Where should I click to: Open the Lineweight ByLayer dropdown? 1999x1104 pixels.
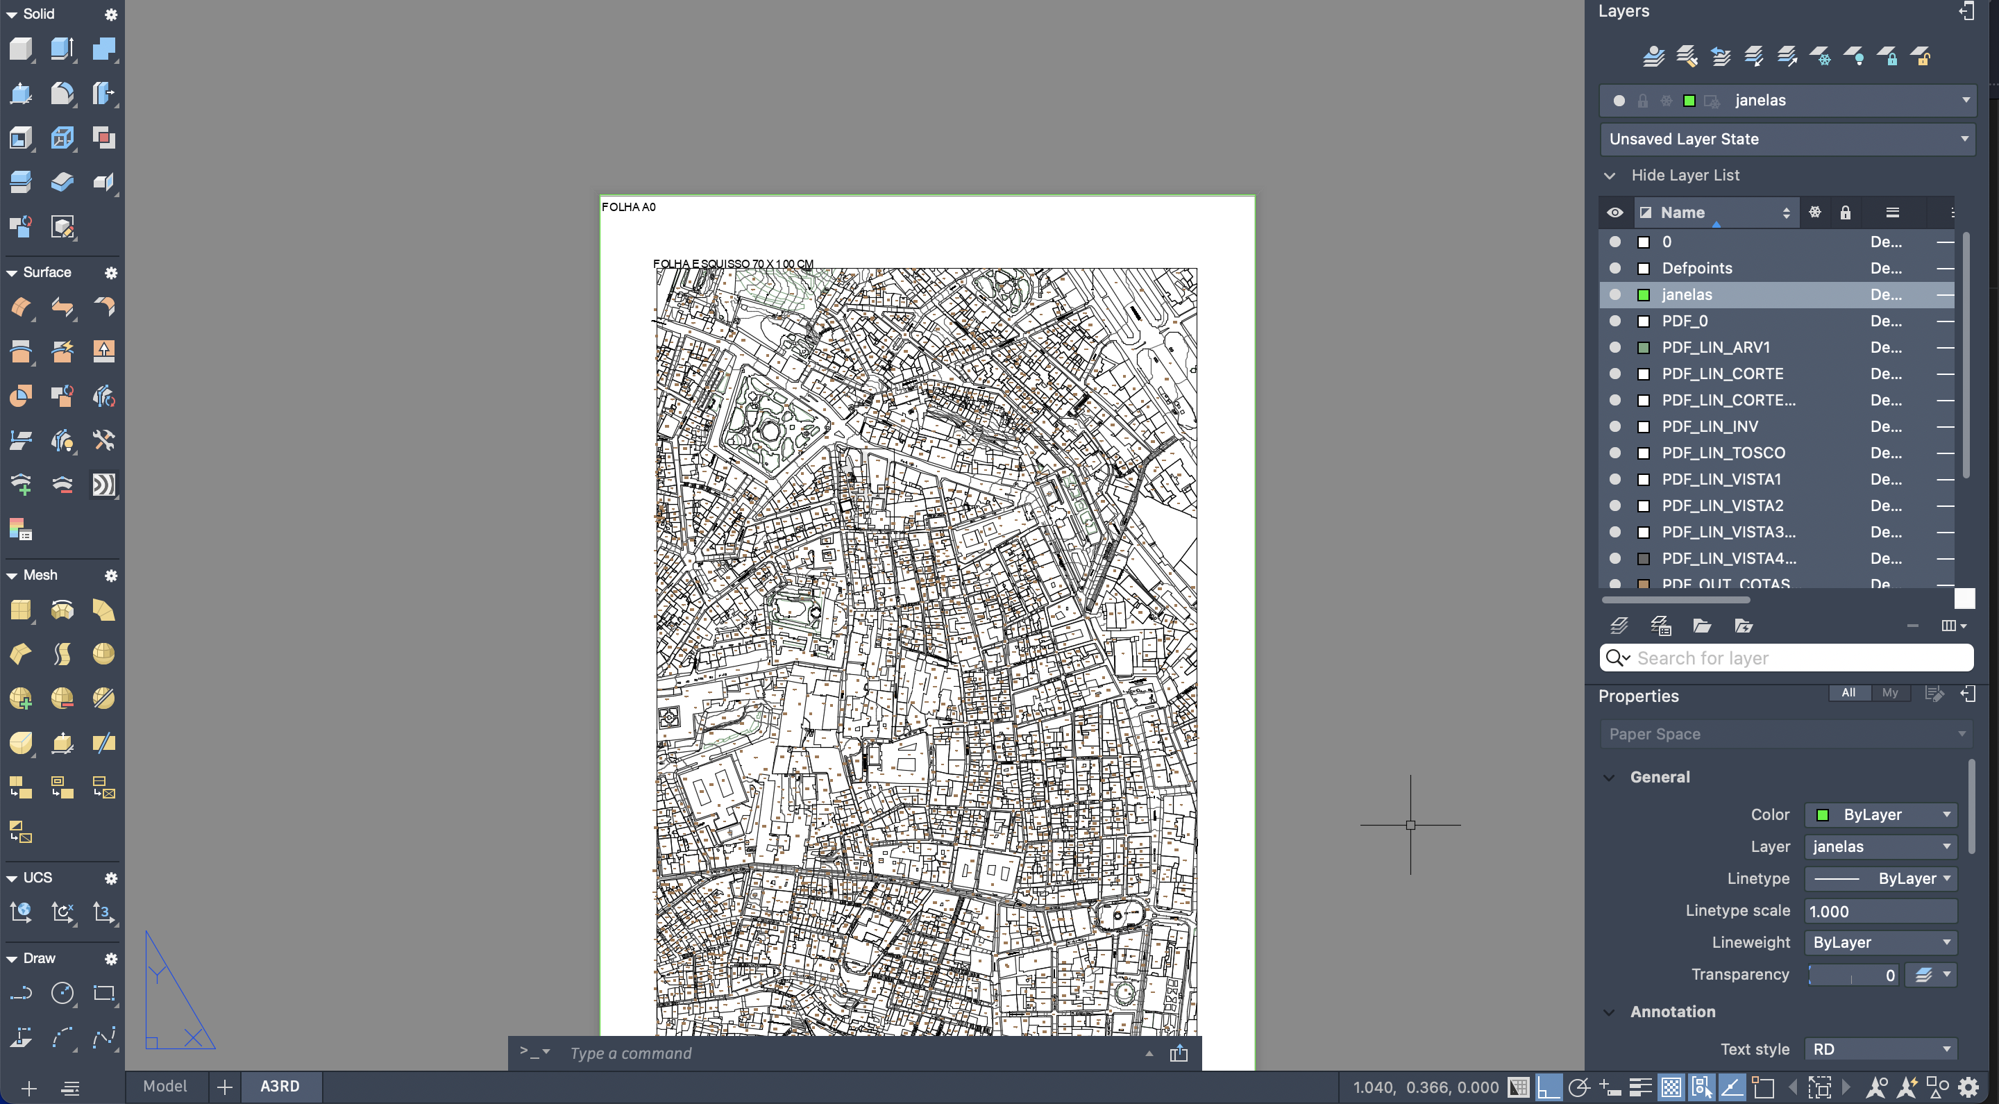[x=1880, y=942]
